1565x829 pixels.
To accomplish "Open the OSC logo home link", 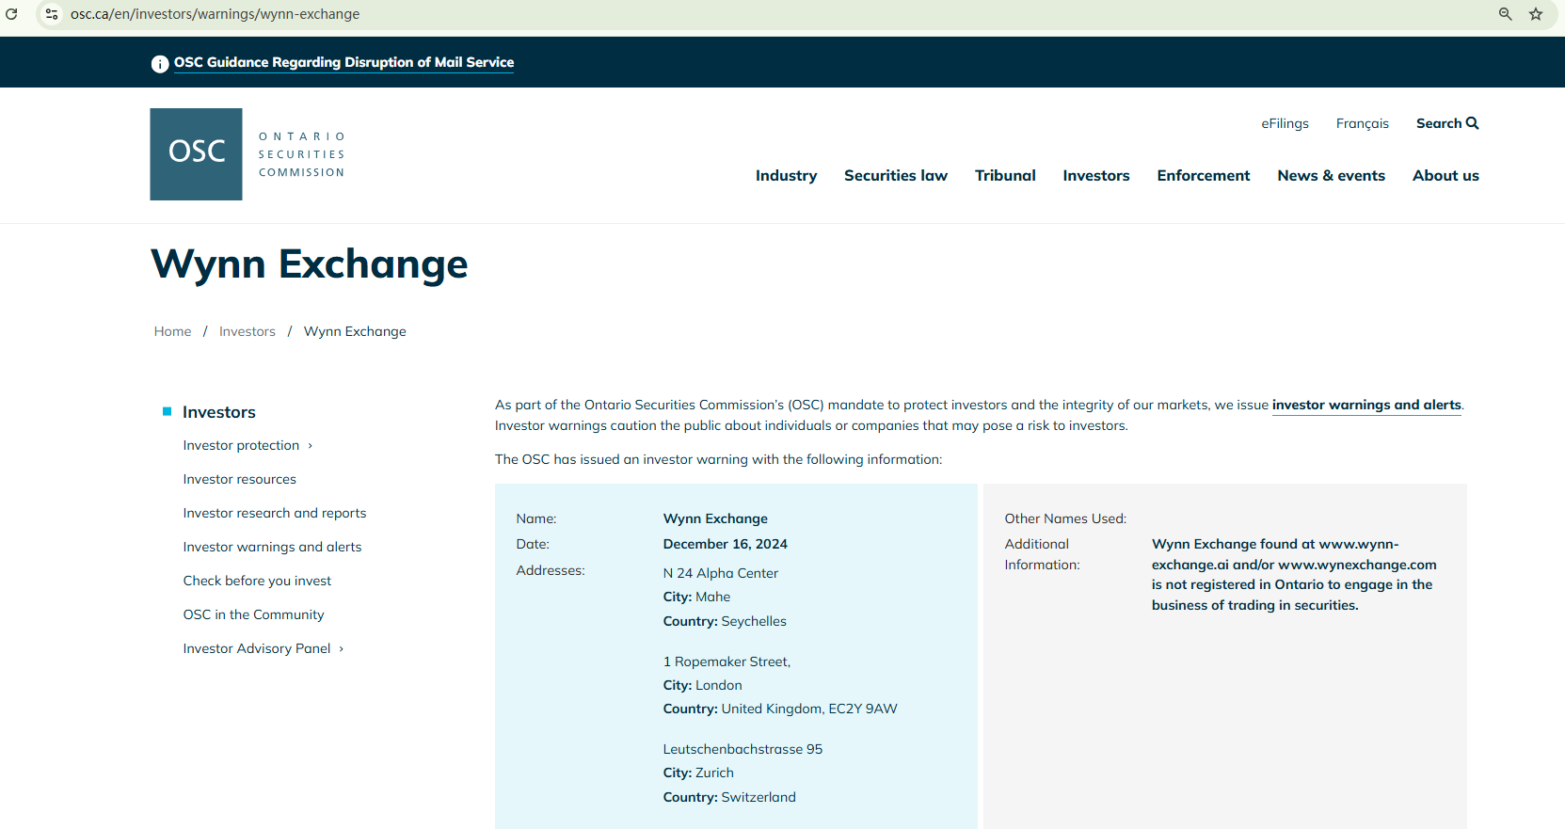I will click(196, 154).
